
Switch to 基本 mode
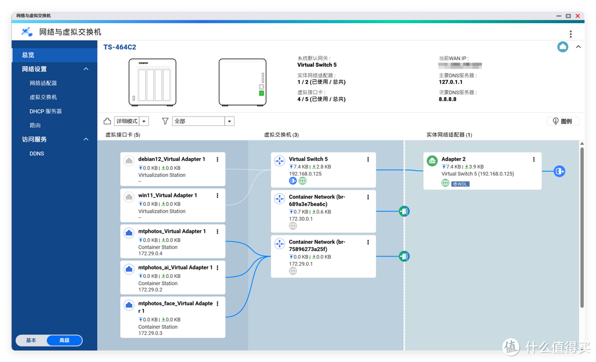[31, 340]
